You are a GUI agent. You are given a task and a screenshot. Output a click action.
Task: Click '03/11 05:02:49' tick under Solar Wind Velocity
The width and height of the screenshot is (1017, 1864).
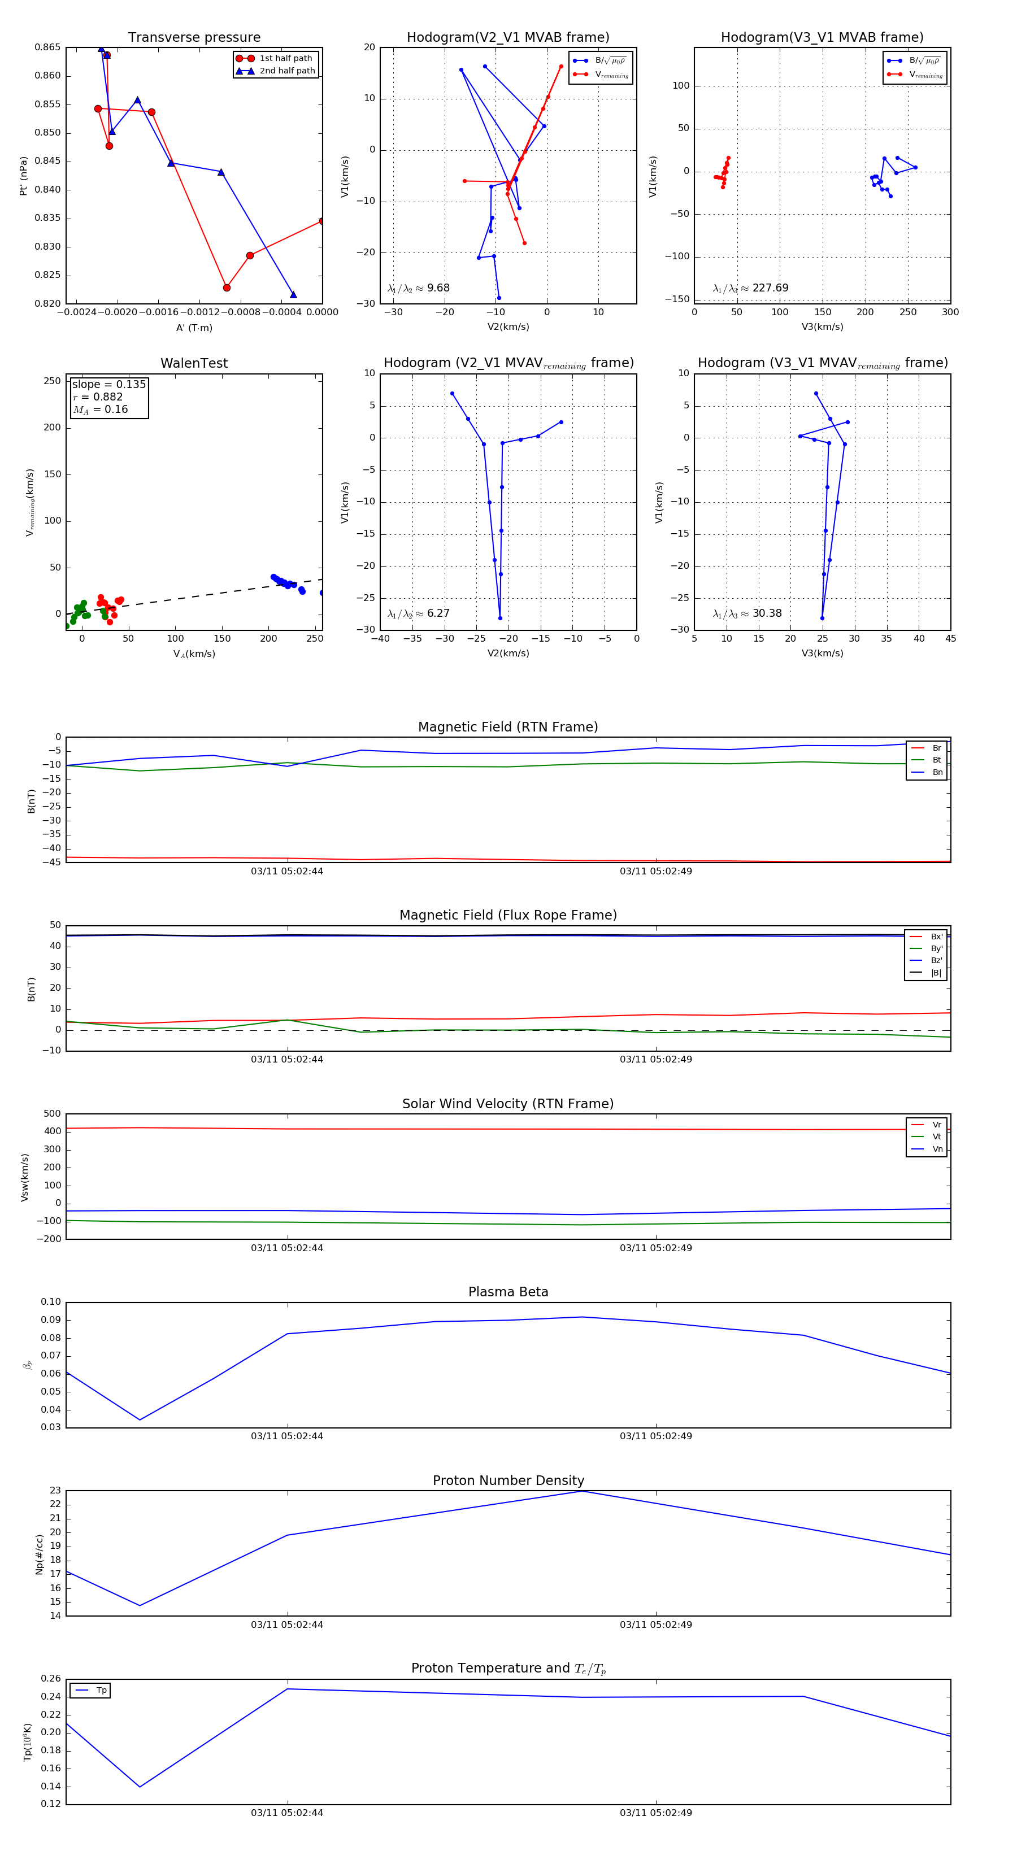pyautogui.click(x=656, y=1248)
